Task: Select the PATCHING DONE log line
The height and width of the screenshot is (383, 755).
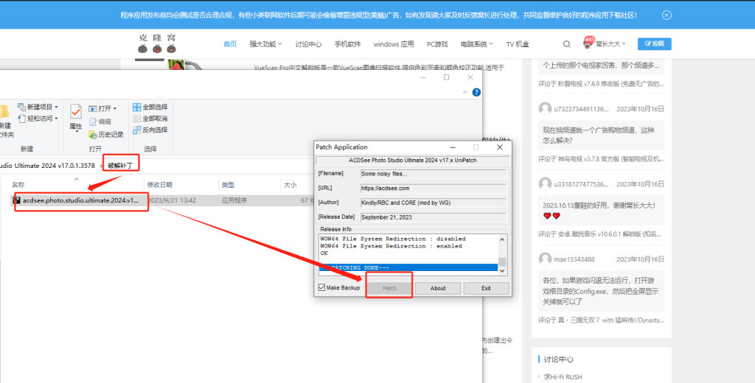Action: pyautogui.click(x=408, y=267)
